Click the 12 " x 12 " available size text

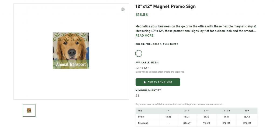click(142, 68)
